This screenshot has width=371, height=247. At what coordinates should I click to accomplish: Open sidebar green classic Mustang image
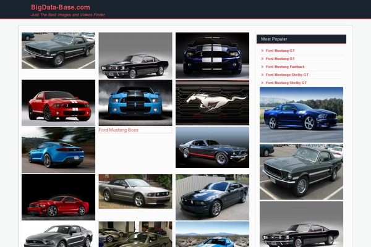(301, 172)
